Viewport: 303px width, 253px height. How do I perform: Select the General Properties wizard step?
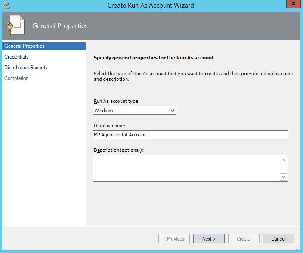(x=25, y=46)
